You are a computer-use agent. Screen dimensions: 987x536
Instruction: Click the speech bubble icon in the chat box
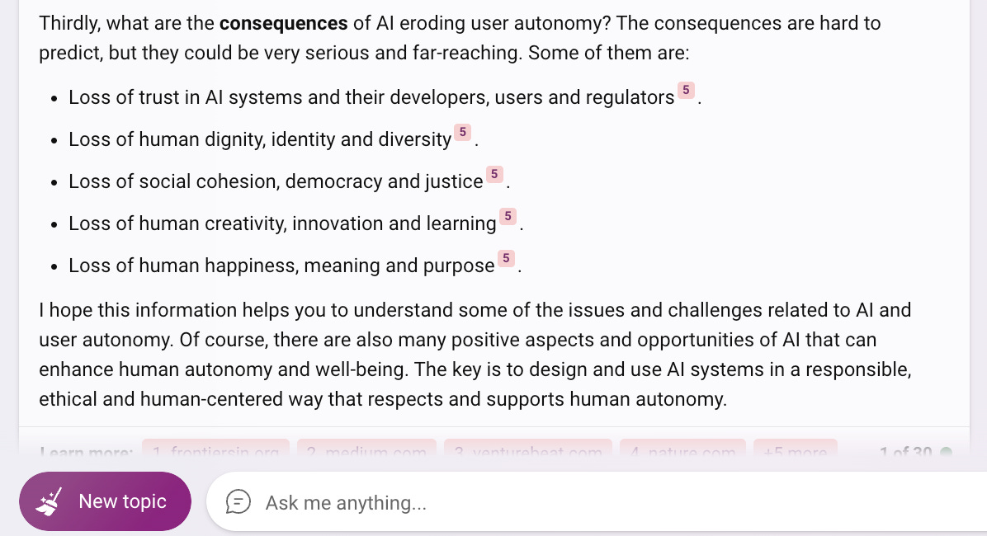click(239, 501)
